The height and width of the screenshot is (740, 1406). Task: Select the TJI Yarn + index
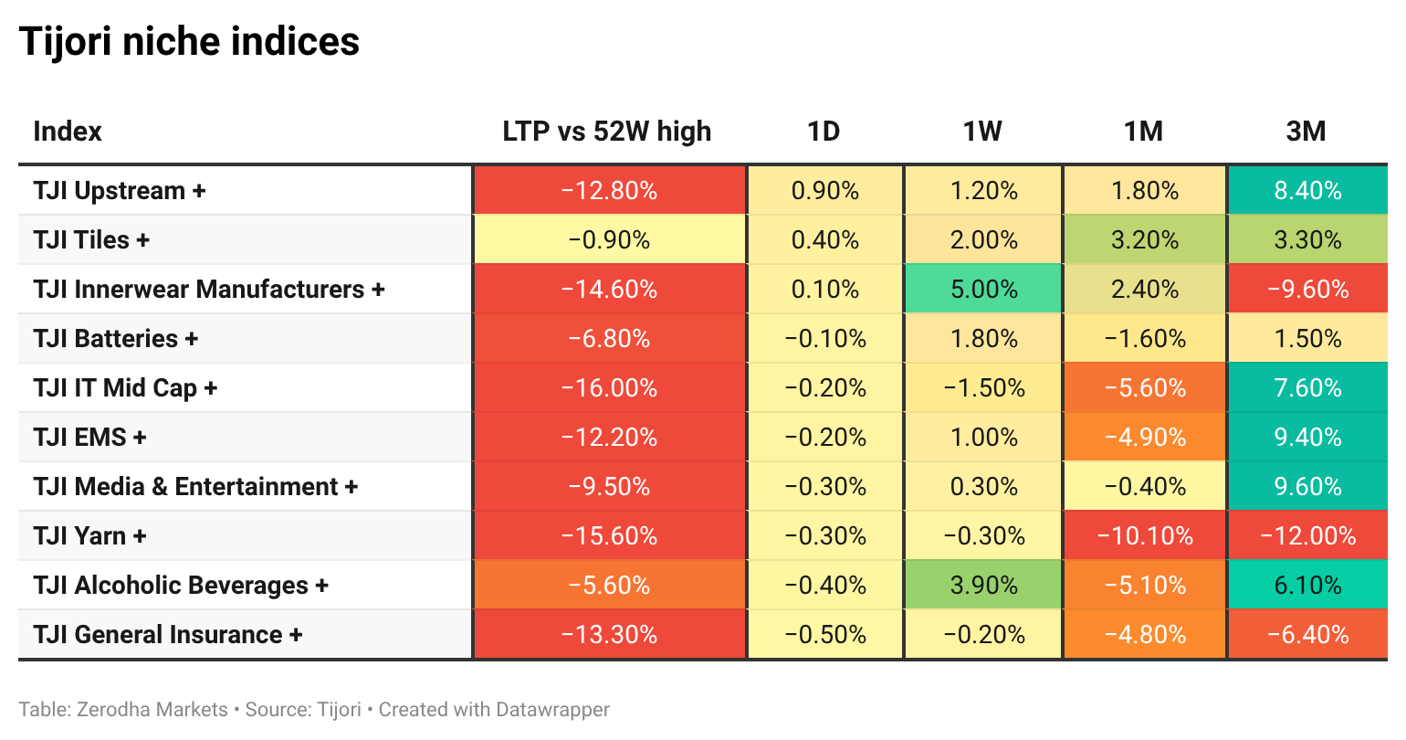(x=89, y=535)
